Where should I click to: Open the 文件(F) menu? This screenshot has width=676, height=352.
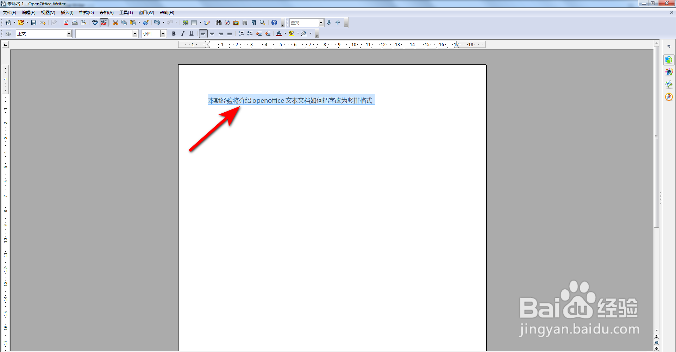[10, 13]
